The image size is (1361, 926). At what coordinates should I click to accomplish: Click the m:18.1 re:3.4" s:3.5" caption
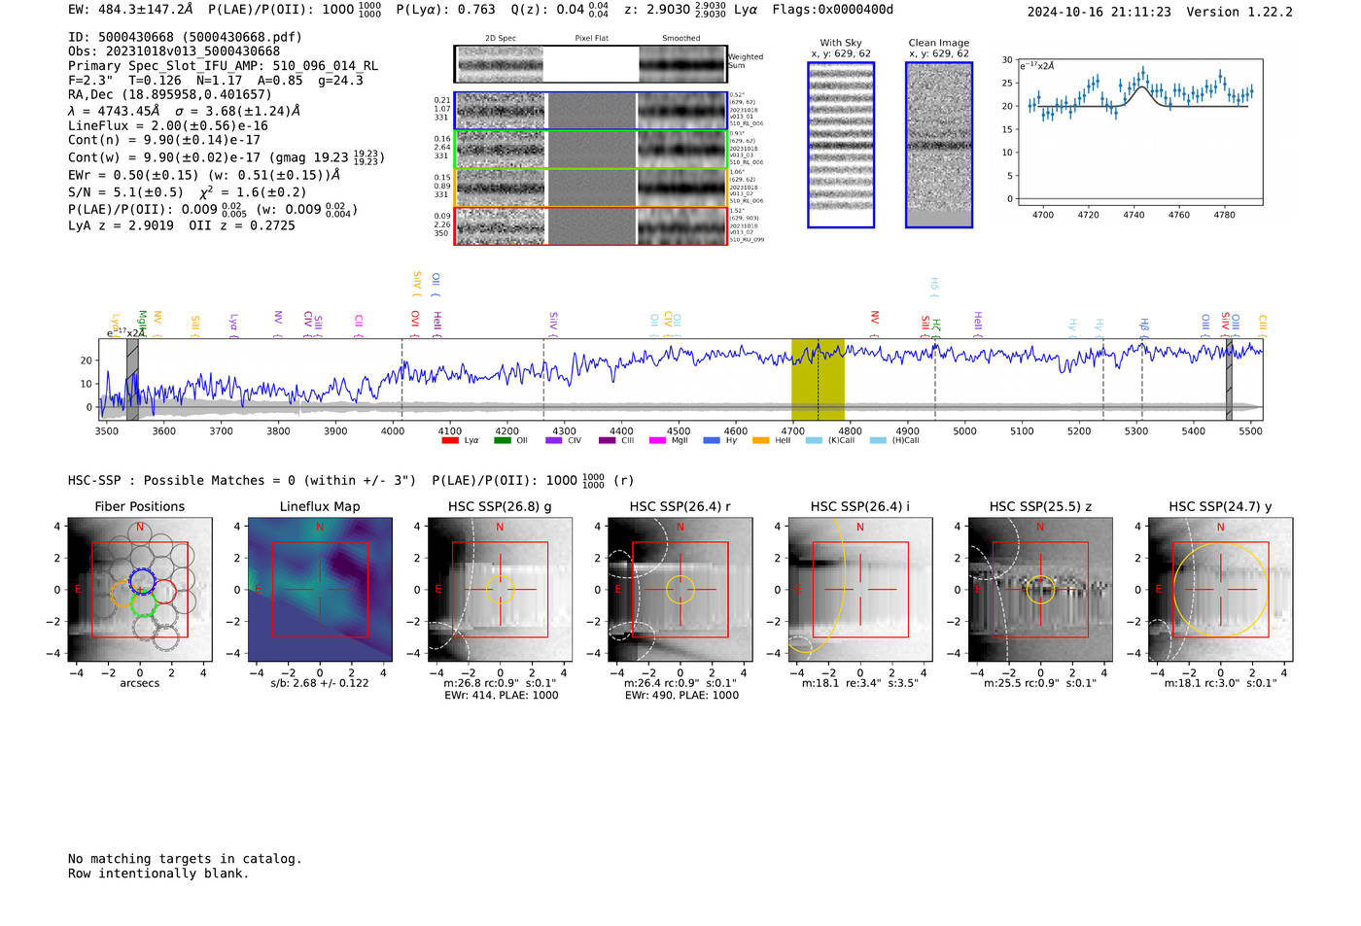point(860,683)
